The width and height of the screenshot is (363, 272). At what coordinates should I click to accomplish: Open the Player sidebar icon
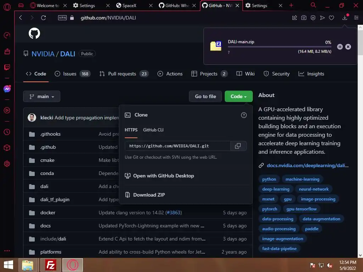7,110
